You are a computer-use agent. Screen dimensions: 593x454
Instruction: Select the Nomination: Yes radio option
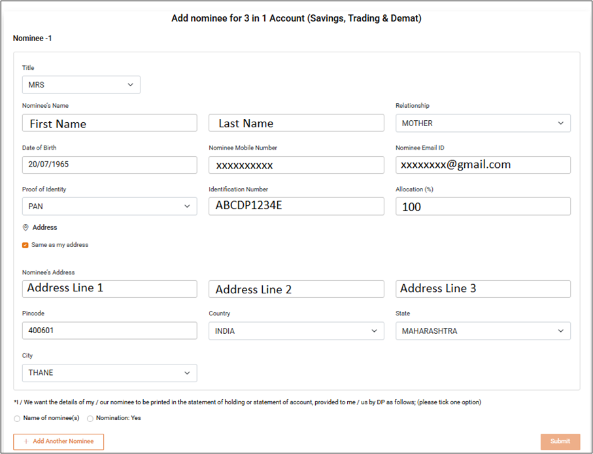(90, 418)
